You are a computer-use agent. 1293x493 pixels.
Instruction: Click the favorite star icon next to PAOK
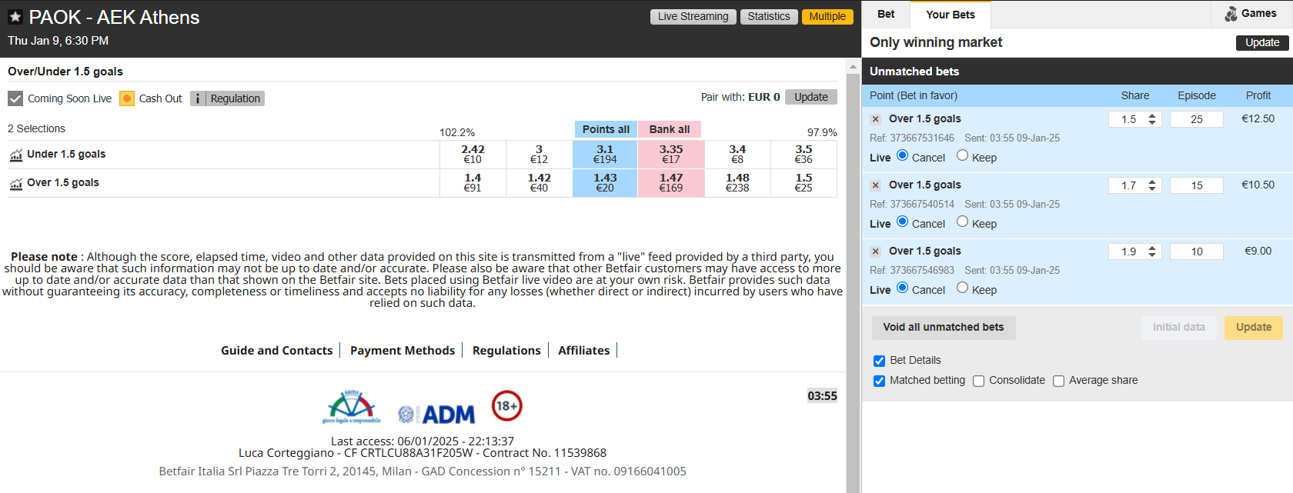pyautogui.click(x=15, y=17)
